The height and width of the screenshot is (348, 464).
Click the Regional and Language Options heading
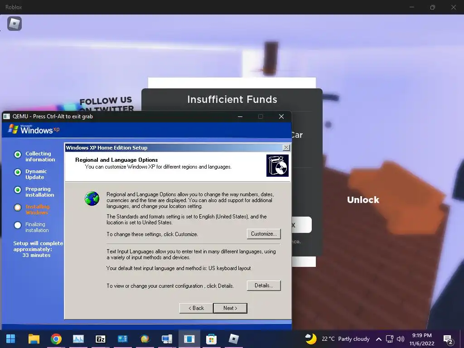click(x=116, y=160)
